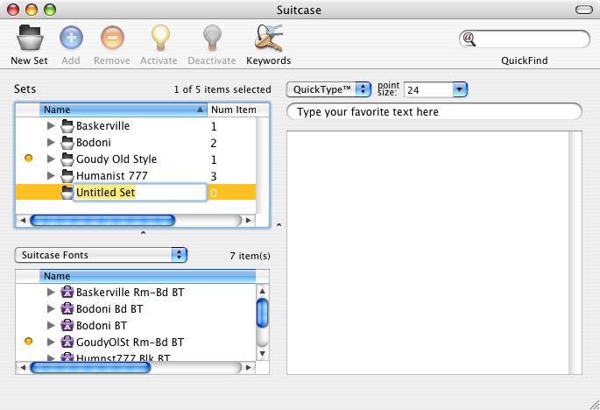Click the Bodoni Bd BT suitcase icon
This screenshot has width=600, height=410.
(67, 309)
